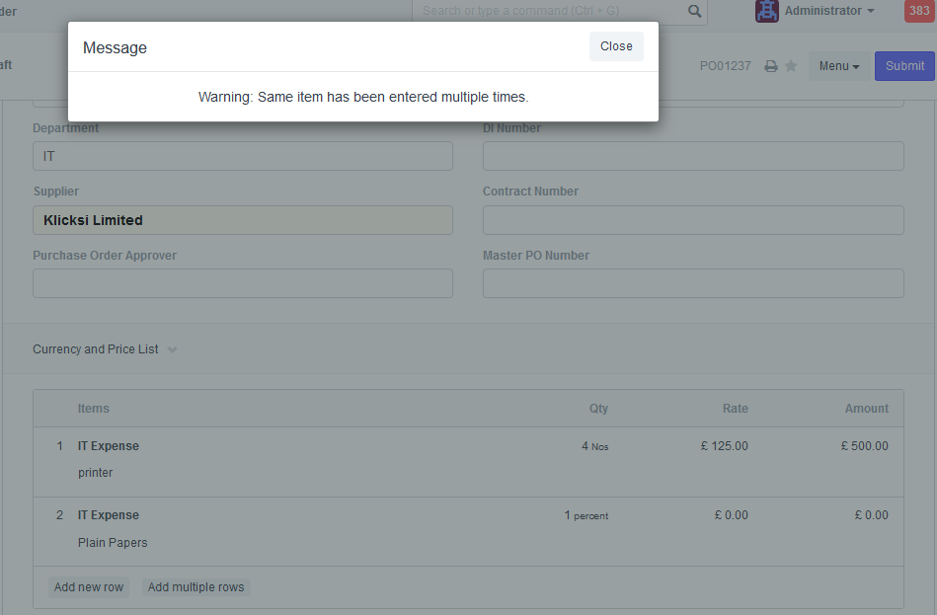
Task: Expand the Administrator dropdown
Action: [829, 11]
